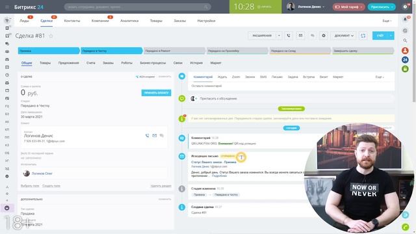Click the 10:28 work time clock block
Image resolution: width=416 pixels, height=234 pixels.
[255, 6]
